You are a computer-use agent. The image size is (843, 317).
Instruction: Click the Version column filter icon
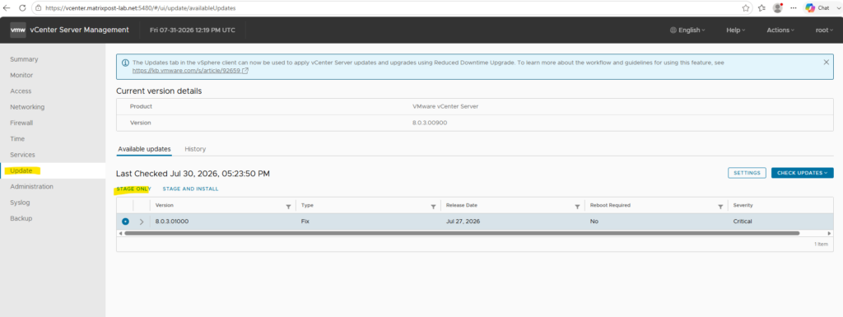288,206
